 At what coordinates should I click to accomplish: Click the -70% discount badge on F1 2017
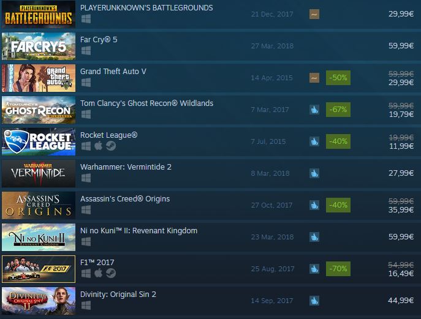(338, 269)
